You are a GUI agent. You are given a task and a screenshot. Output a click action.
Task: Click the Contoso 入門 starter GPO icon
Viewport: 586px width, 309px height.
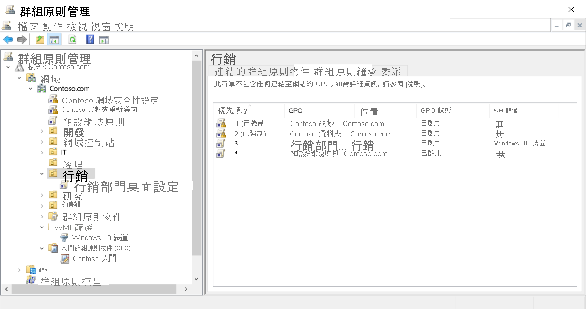point(65,258)
